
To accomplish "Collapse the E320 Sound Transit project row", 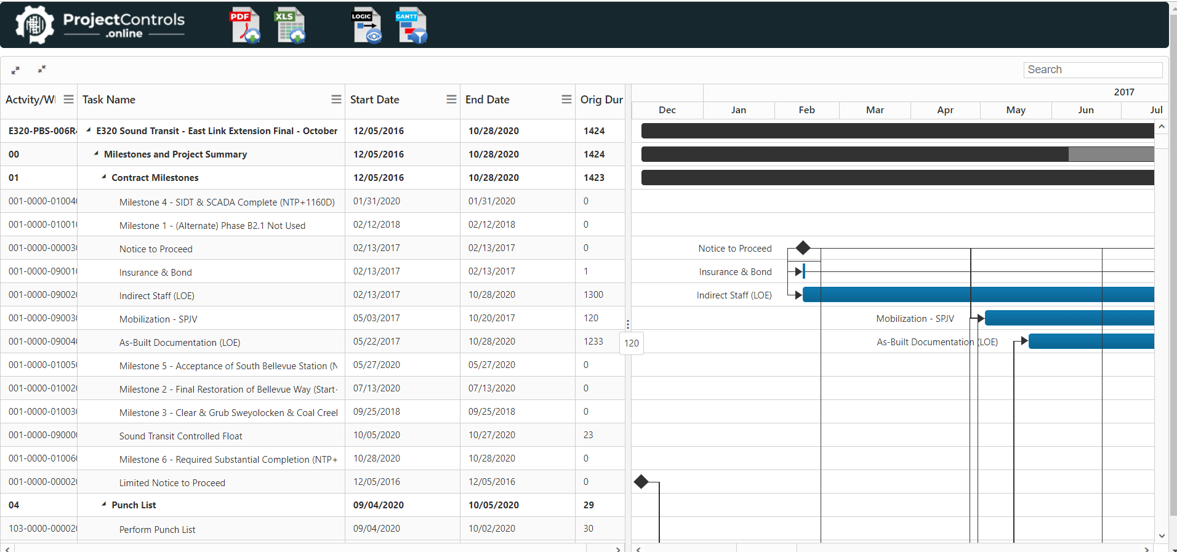I will point(89,130).
